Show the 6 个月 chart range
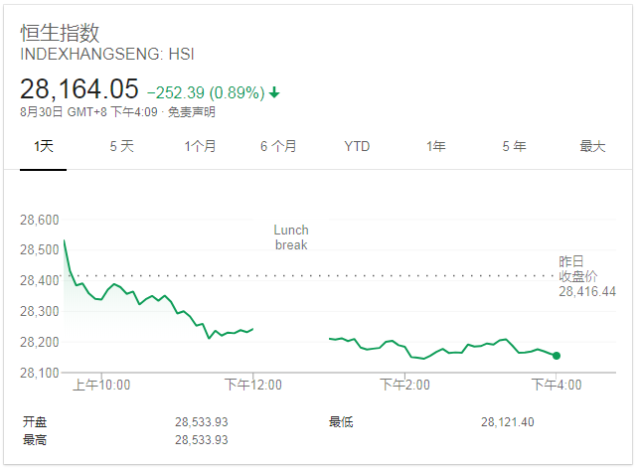The height and width of the screenshot is (469, 638). [278, 146]
